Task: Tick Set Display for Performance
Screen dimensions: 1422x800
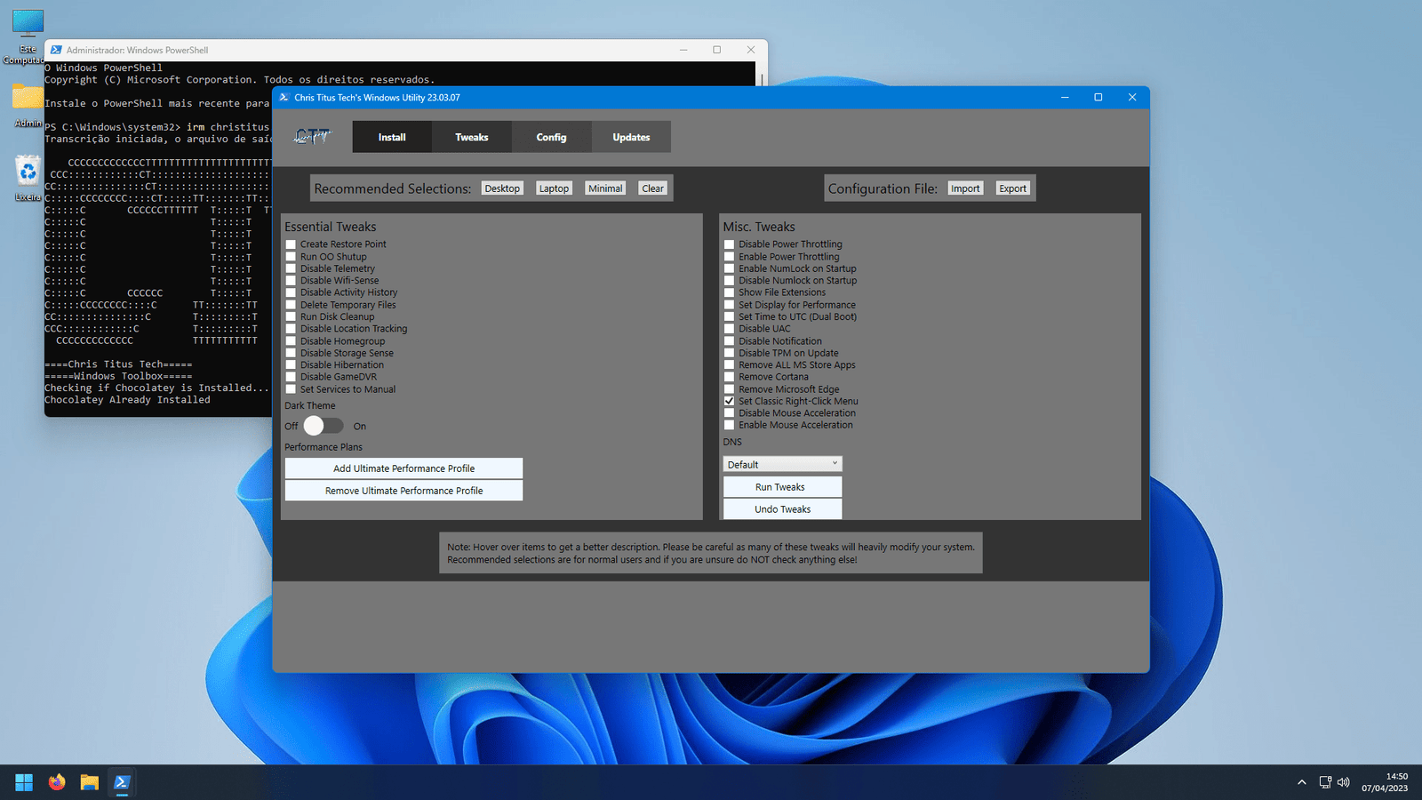Action: [x=730, y=305]
